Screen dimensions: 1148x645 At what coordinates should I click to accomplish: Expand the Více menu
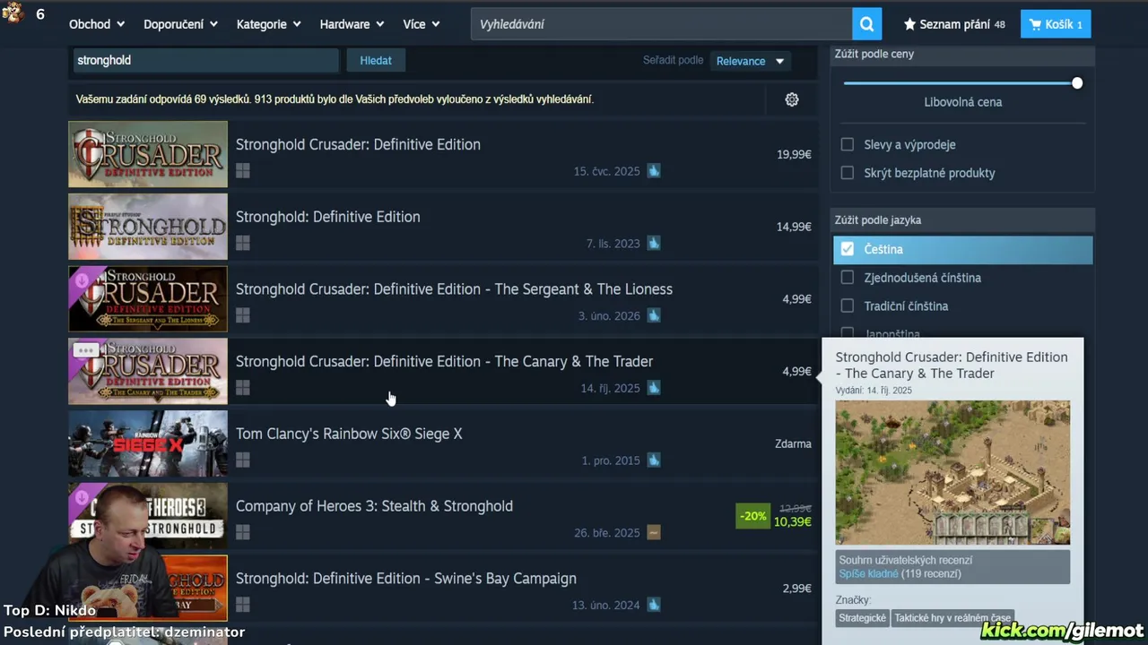coord(422,24)
